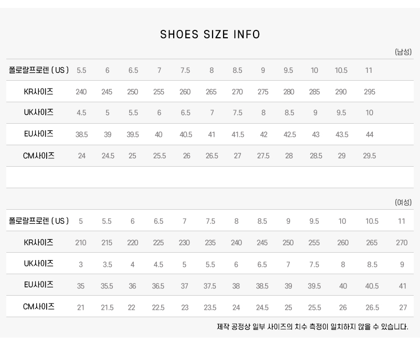
Task: Click the men's EU사이즈 row label
Action: 39,134
